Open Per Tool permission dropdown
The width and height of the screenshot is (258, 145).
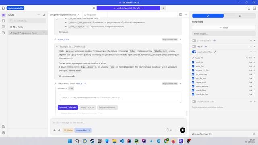click(250, 58)
